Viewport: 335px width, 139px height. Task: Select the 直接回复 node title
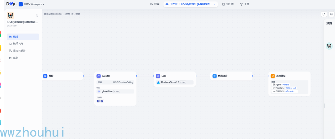[281, 76]
